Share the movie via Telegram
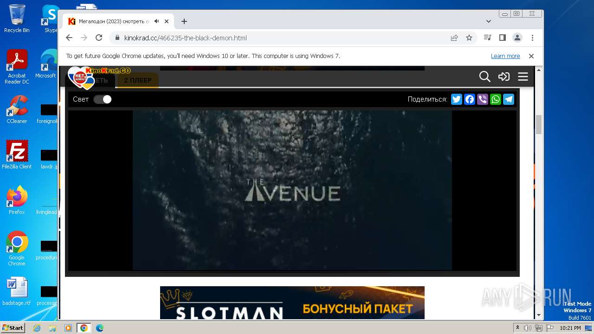Screen dimensions: 594x334 point(509,99)
